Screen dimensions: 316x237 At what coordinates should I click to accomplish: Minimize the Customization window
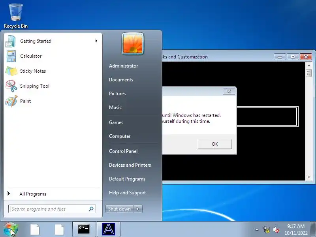click(280, 57)
